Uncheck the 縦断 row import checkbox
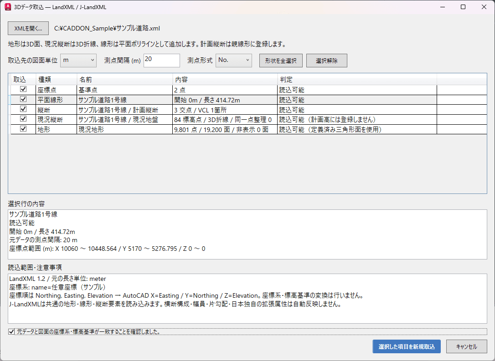The width and height of the screenshot is (495, 361). [x=23, y=109]
